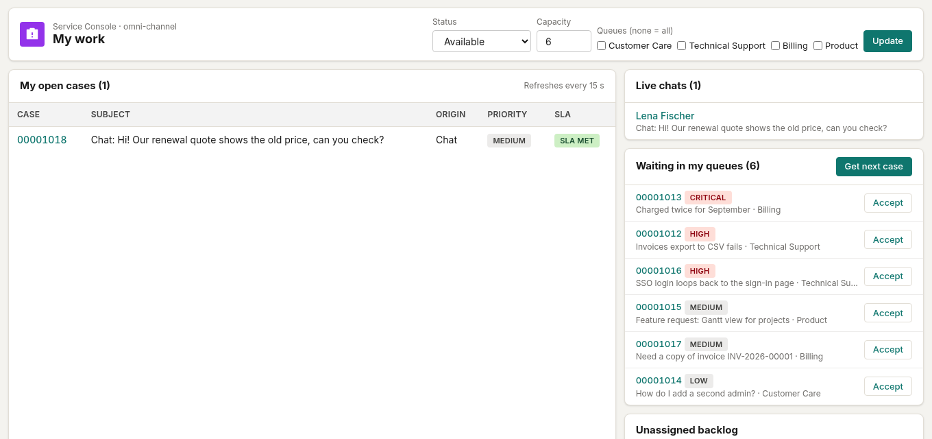932x439 pixels.
Task: Open waiting case link 00001015
Action: [659, 307]
